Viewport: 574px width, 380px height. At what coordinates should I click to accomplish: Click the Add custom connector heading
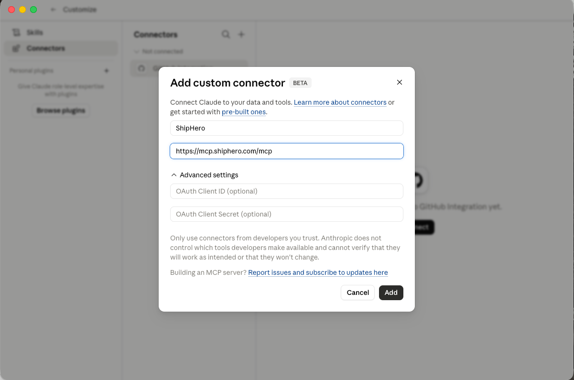click(x=227, y=83)
